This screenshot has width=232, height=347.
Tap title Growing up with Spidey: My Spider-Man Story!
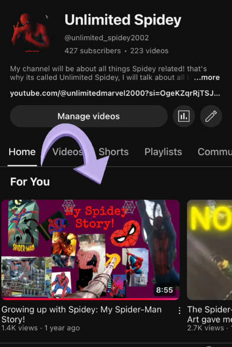click(x=81, y=314)
